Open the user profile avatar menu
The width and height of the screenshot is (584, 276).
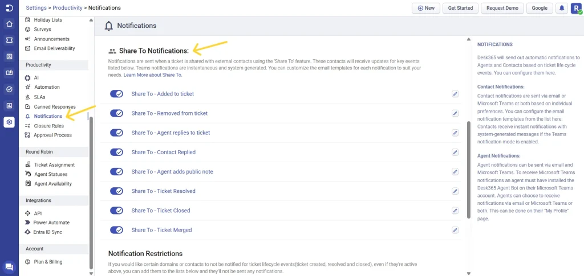[x=576, y=8]
